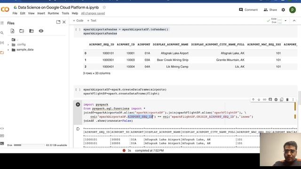The width and height of the screenshot is (301, 169).
Task: Click the completed at 7:02 PM status
Action: click(x=150, y=151)
